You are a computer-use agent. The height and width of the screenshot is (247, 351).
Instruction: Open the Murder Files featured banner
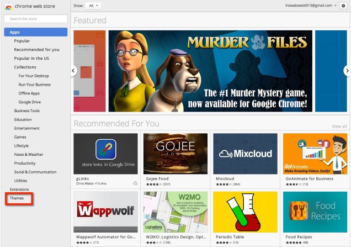[210, 71]
